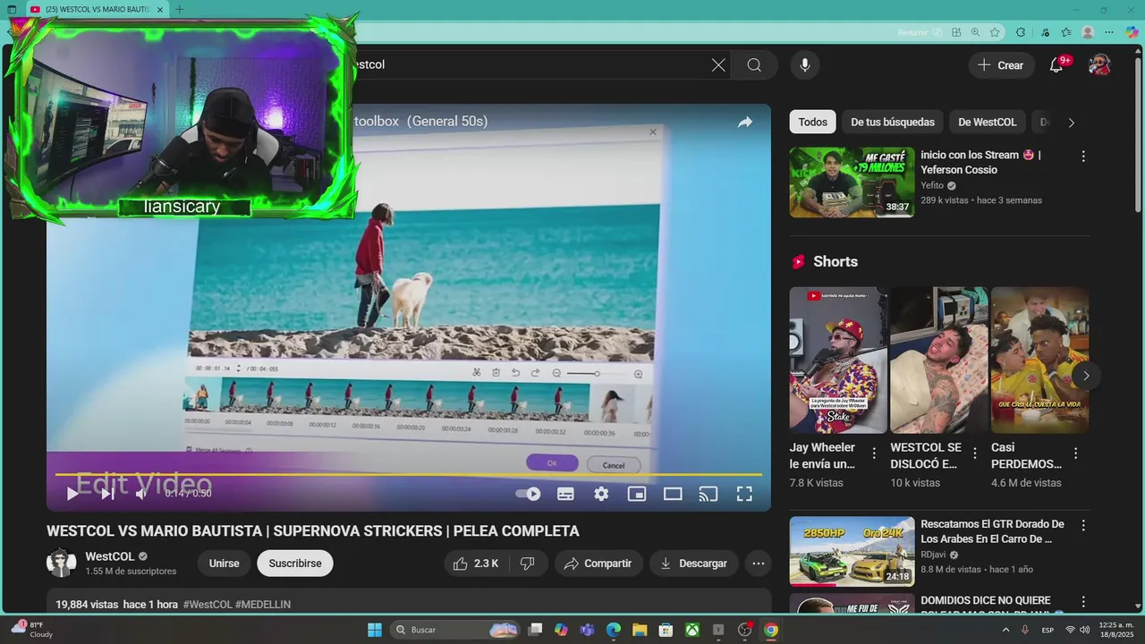Open the GTR Dorado video thumbnail
Image resolution: width=1145 pixels, height=644 pixels.
(852, 551)
